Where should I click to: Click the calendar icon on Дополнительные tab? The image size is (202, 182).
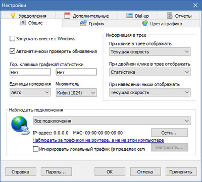click(x=67, y=16)
